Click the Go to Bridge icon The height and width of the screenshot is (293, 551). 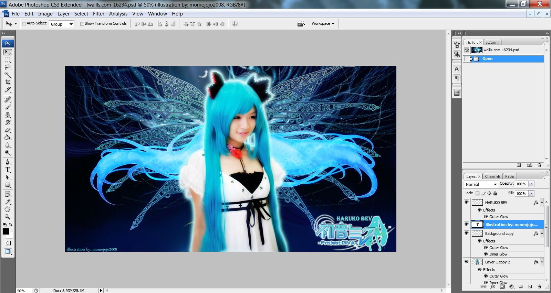(x=301, y=24)
